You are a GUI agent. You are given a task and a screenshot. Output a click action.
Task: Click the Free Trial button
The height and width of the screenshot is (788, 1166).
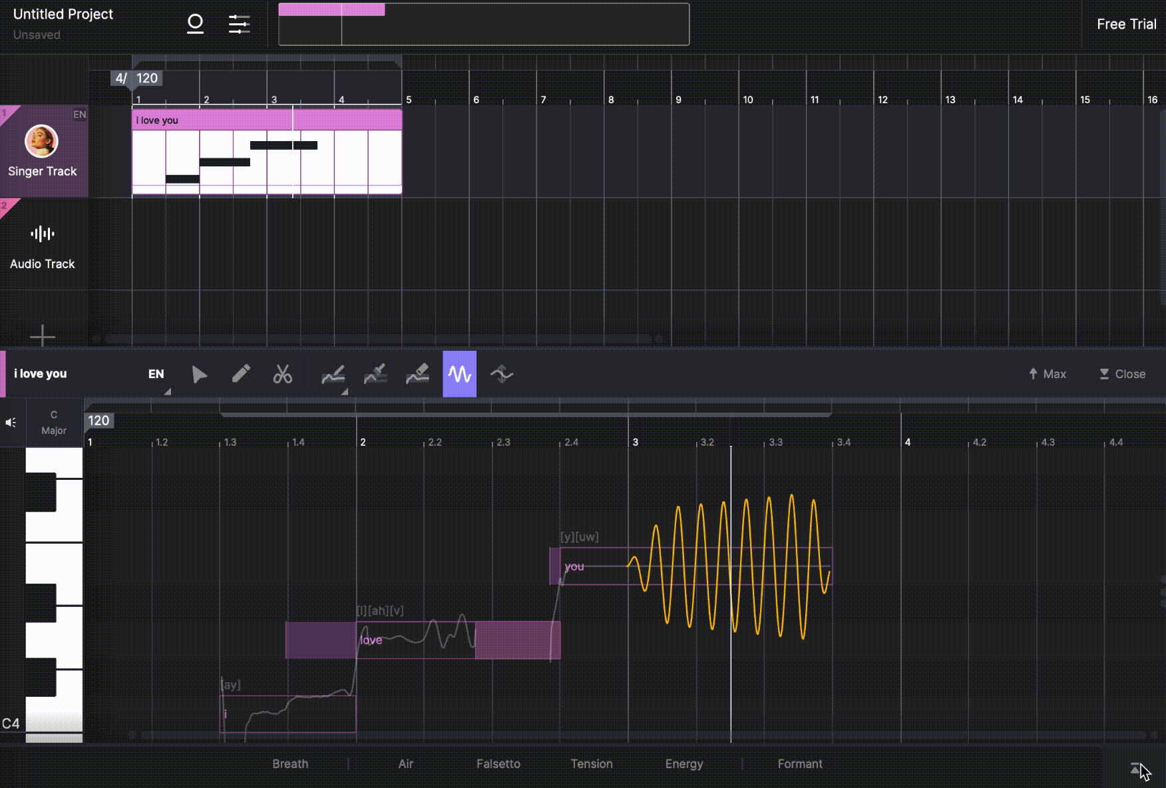[x=1127, y=24]
